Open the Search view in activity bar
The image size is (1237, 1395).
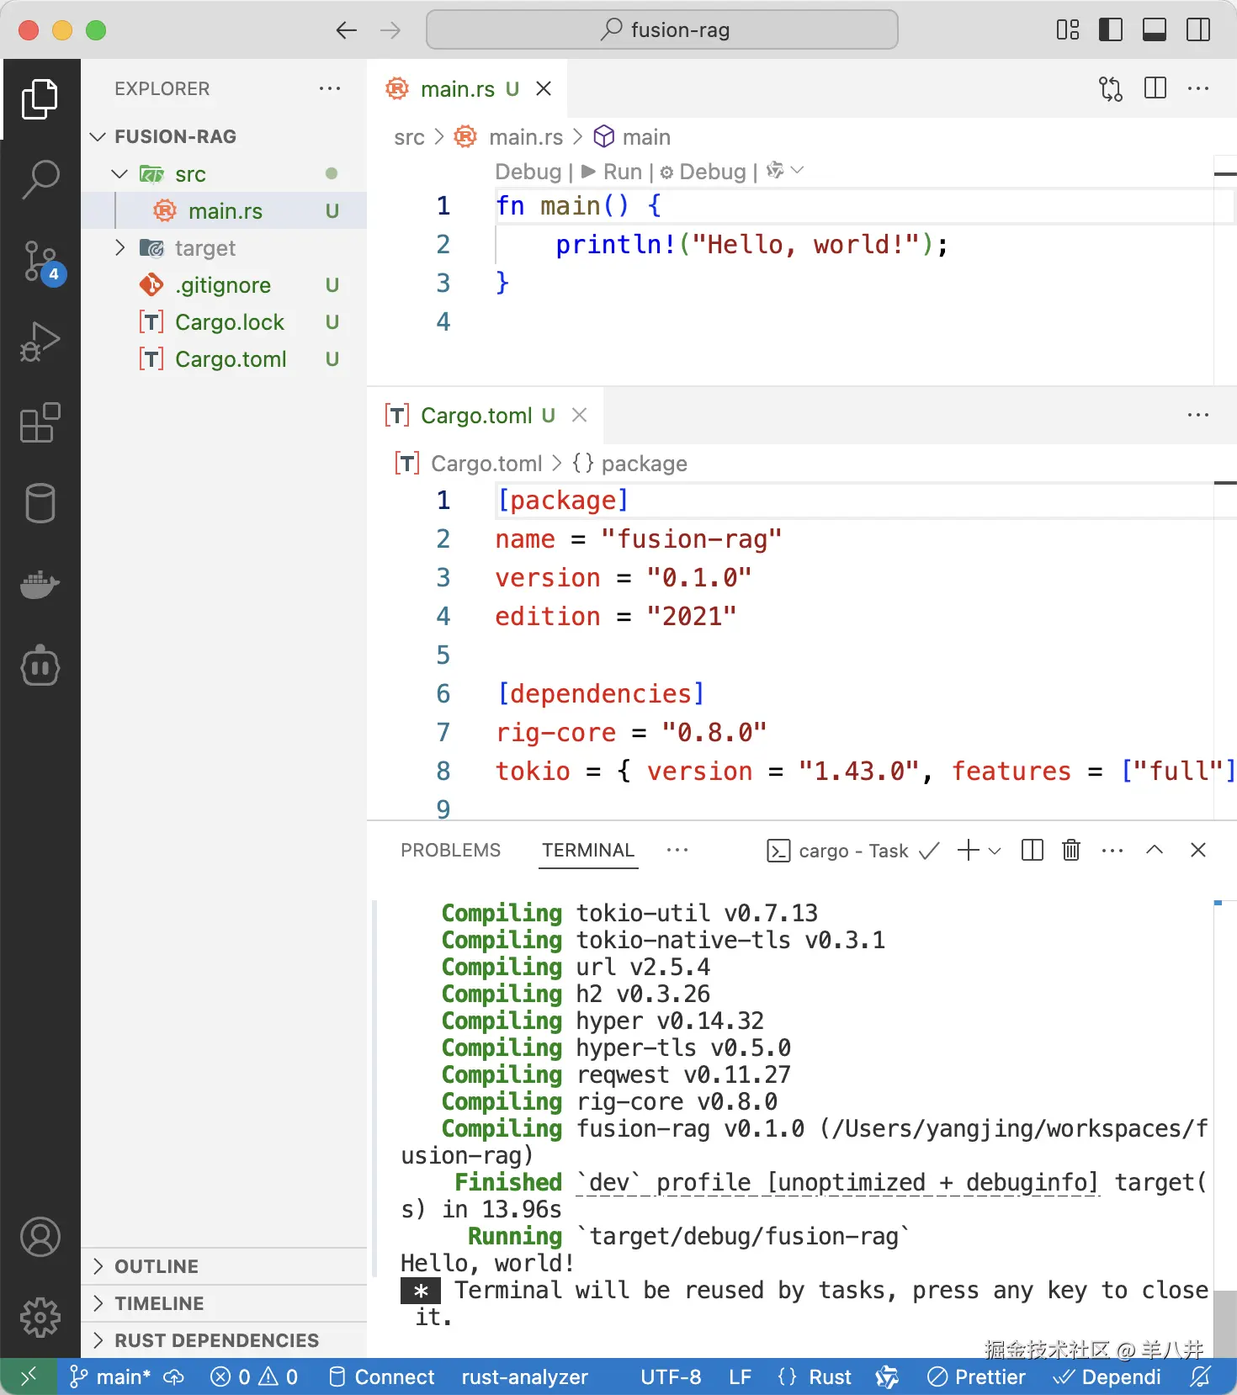(40, 179)
